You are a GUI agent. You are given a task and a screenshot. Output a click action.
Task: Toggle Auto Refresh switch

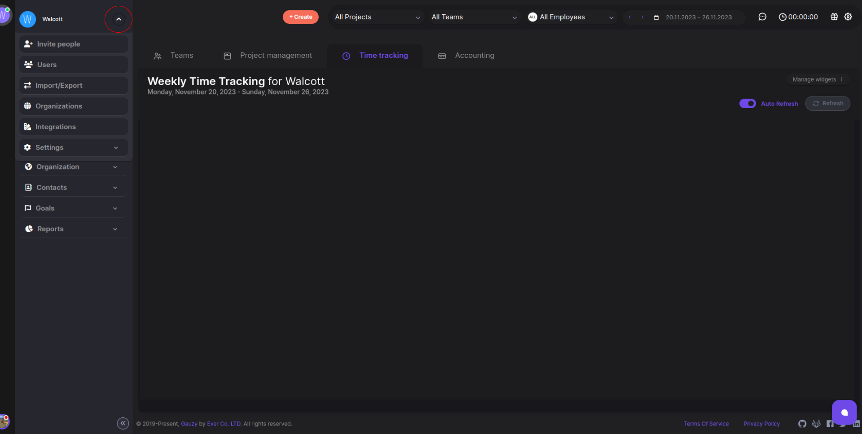click(748, 104)
